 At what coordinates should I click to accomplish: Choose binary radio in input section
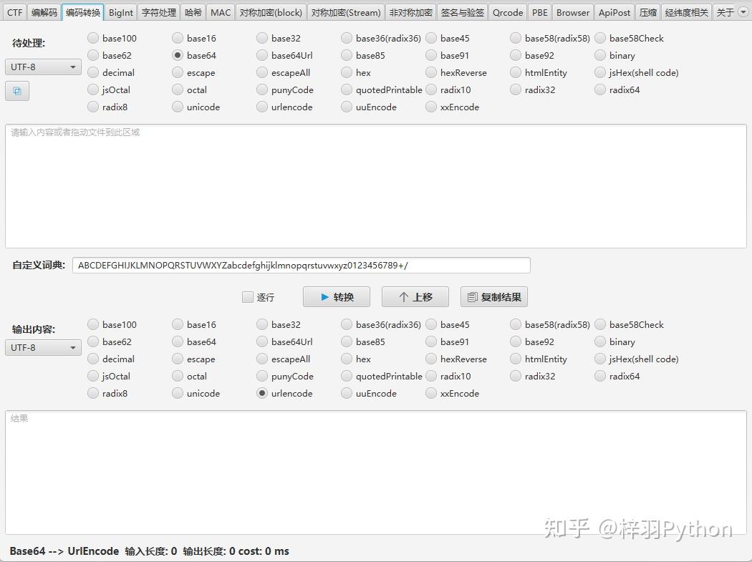(x=601, y=55)
